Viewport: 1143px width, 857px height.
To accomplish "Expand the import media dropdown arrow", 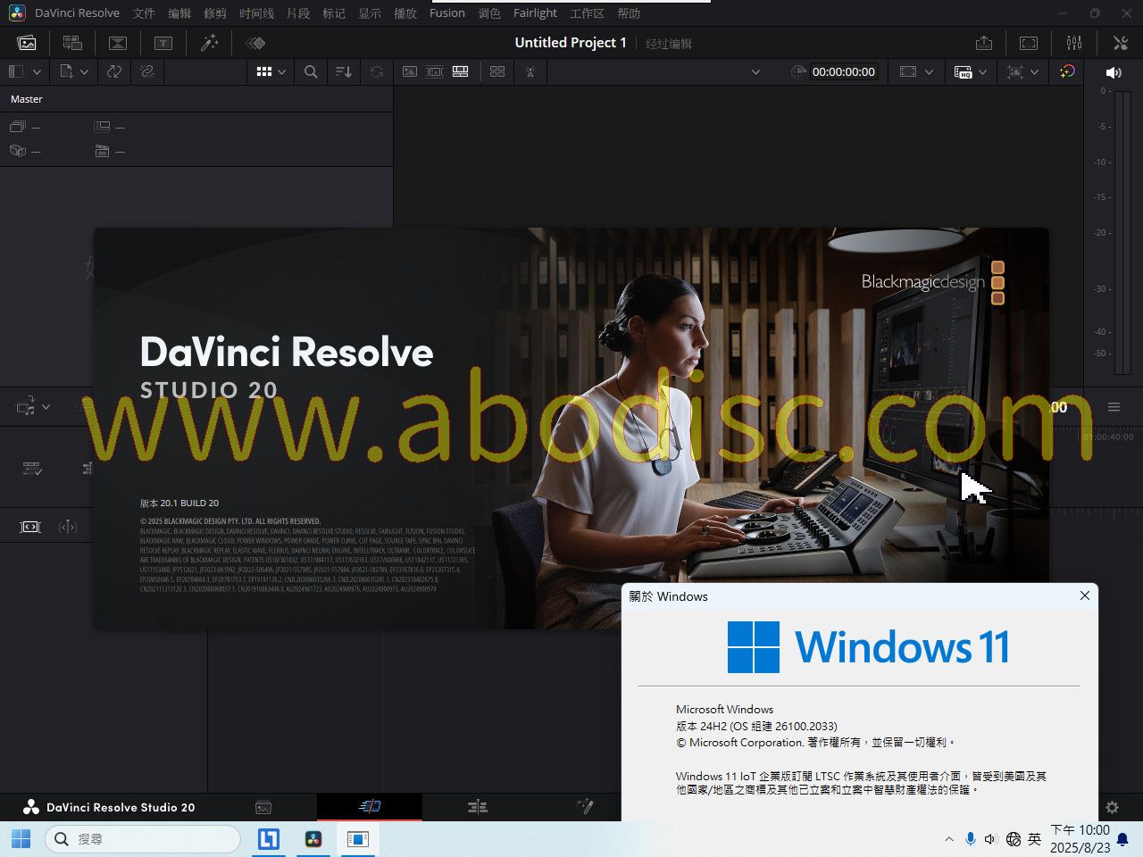I will pyautogui.click(x=84, y=71).
